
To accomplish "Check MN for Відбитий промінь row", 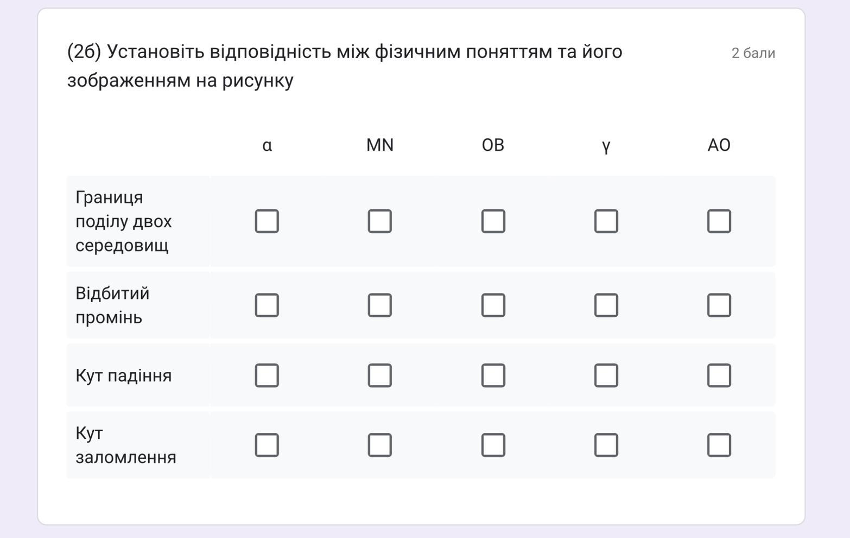I will [380, 305].
